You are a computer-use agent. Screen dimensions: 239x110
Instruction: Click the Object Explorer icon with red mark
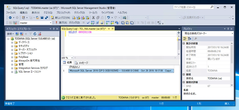pos(40,34)
